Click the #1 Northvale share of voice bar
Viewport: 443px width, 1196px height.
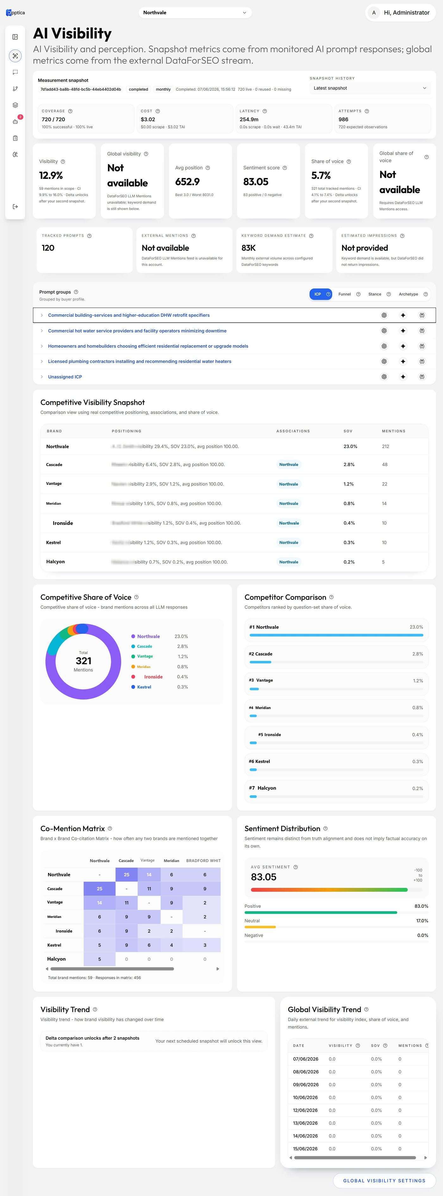tap(336, 635)
